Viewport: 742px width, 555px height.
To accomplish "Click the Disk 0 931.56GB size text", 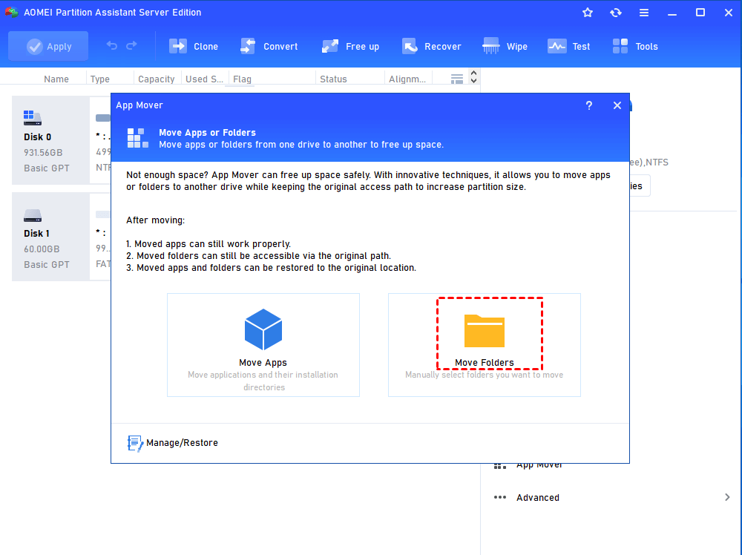I will pos(43,152).
